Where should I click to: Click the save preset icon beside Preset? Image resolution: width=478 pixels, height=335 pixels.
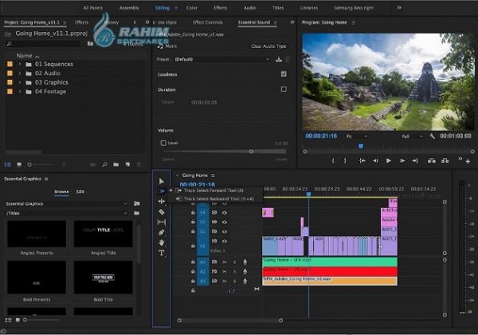point(279,59)
